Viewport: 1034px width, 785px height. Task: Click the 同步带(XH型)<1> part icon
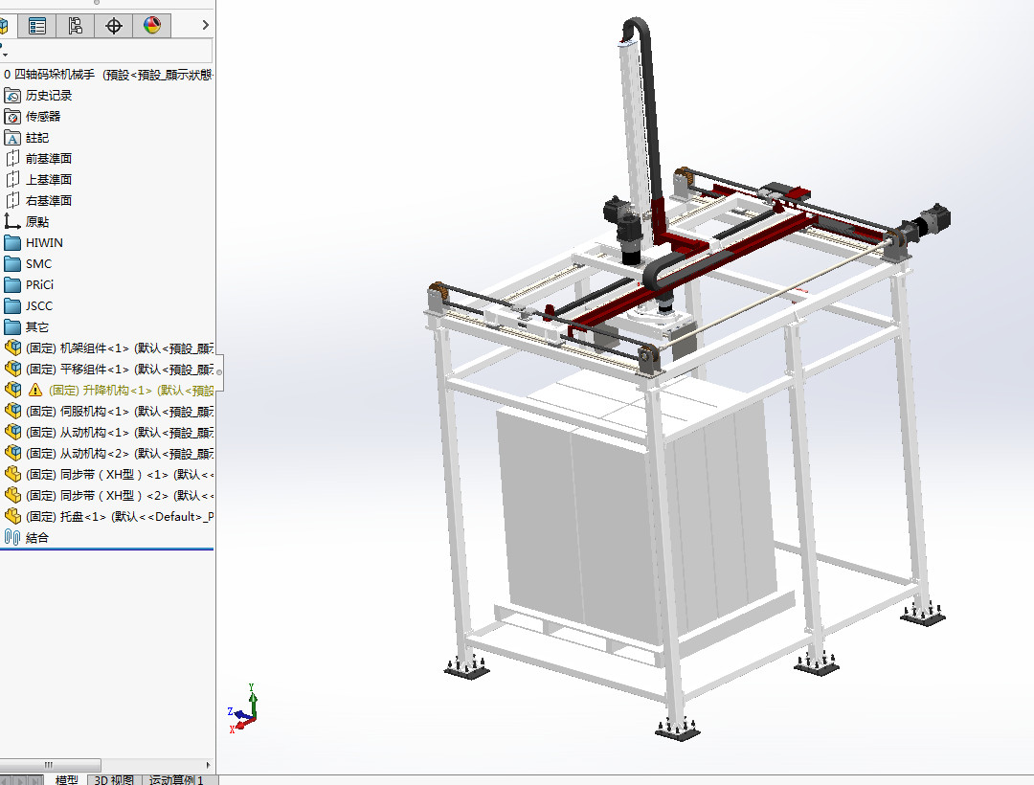click(12, 474)
